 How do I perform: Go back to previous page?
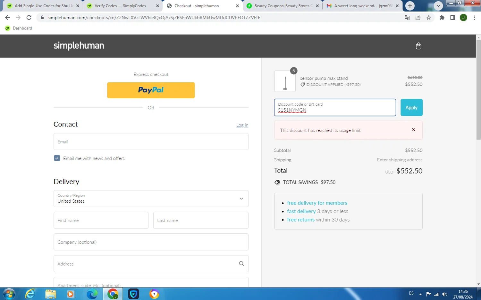click(x=8, y=18)
